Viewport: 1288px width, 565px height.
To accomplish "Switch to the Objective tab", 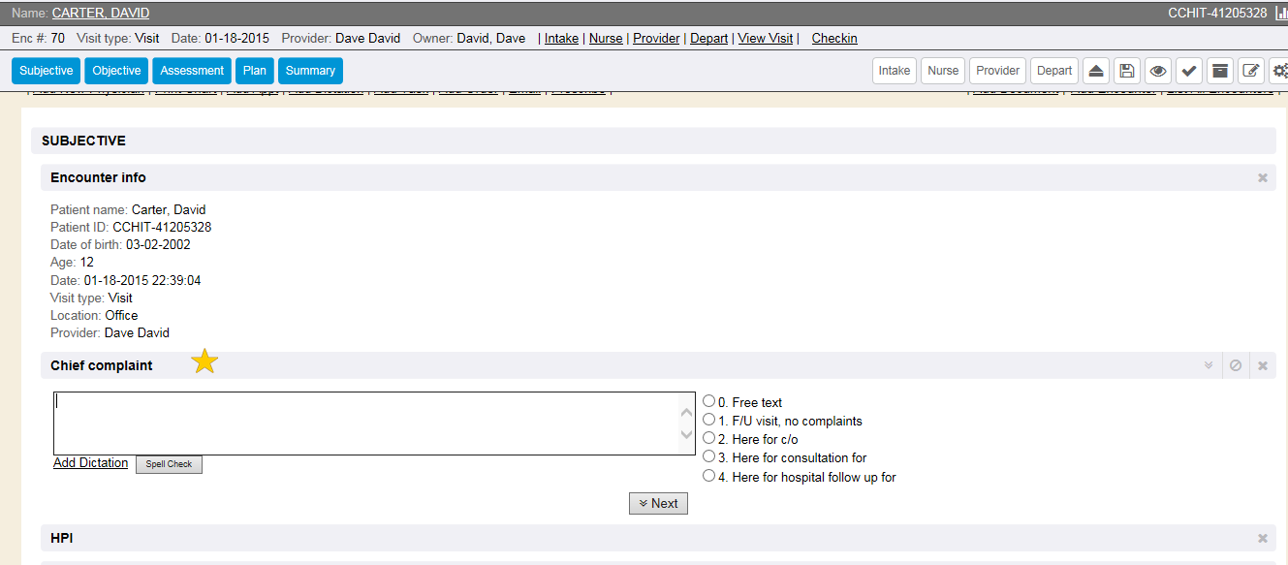I will pyautogui.click(x=116, y=71).
